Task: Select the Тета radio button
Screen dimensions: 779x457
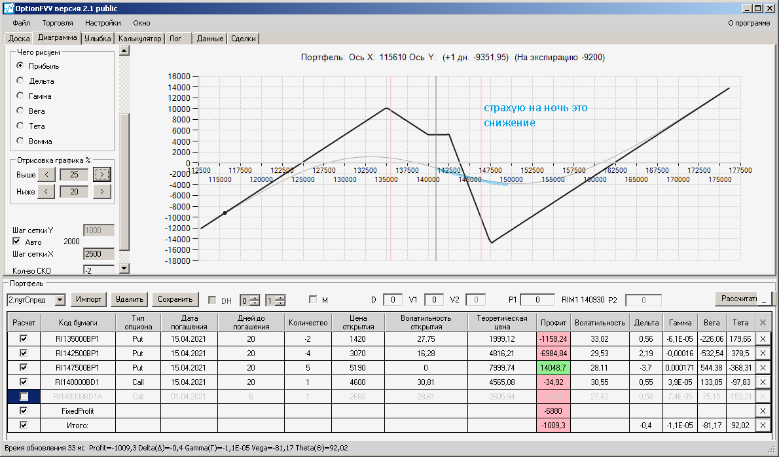Action: (x=20, y=125)
